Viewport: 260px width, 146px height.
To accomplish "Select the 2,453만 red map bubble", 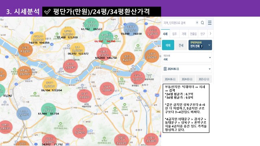I will coord(6,127).
